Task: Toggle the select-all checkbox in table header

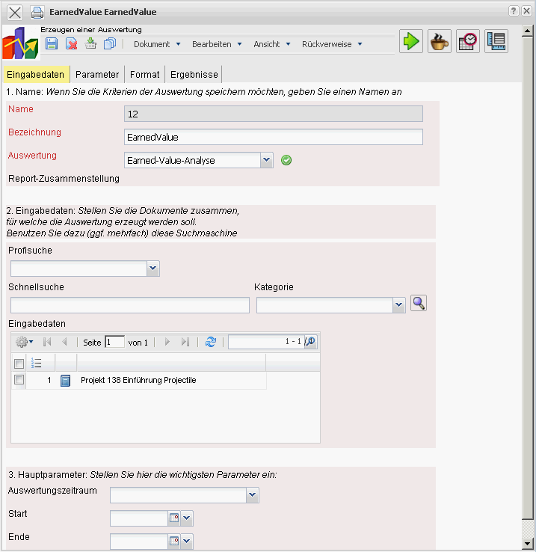Action: [19, 363]
